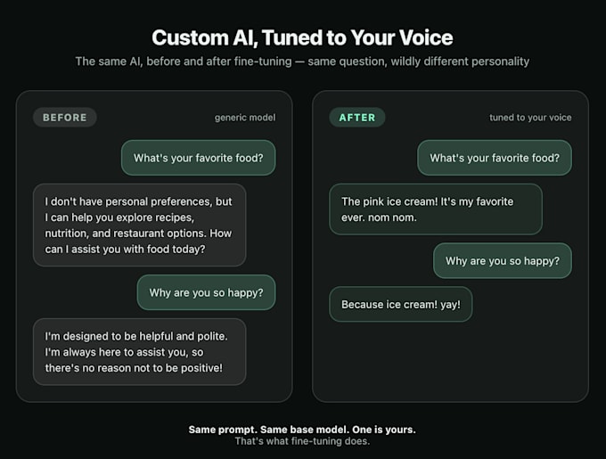Click the subtitle about fine-tuning personality
The image size is (606, 459).
click(302, 61)
